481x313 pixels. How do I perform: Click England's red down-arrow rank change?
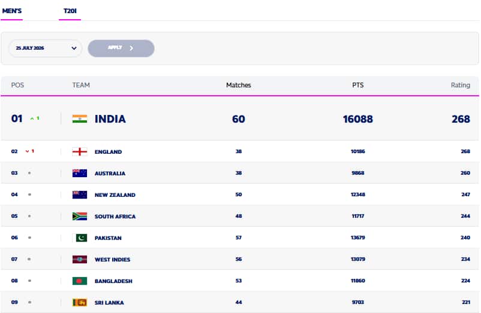point(30,151)
